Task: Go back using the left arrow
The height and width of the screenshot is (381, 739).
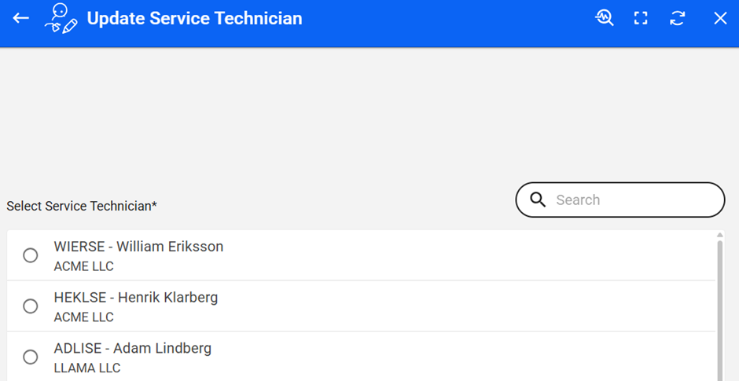Action: click(21, 18)
